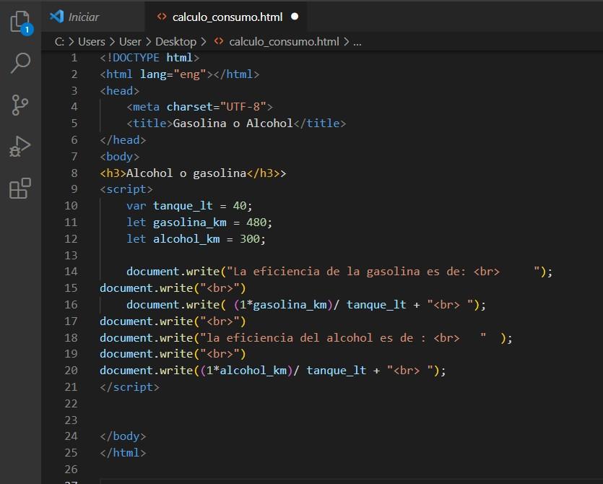Click the HTML file icon in the breadcrumb
The image size is (603, 484).
click(219, 40)
